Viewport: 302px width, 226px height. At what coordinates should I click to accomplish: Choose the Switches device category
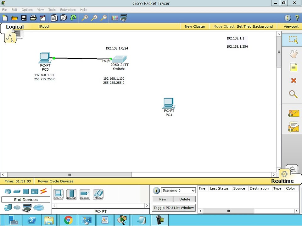click(x=17, y=191)
